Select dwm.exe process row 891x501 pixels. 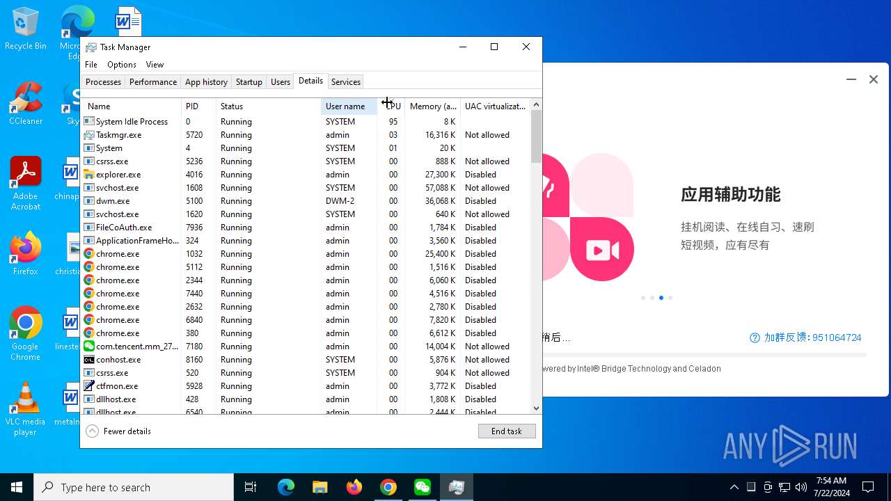click(305, 201)
